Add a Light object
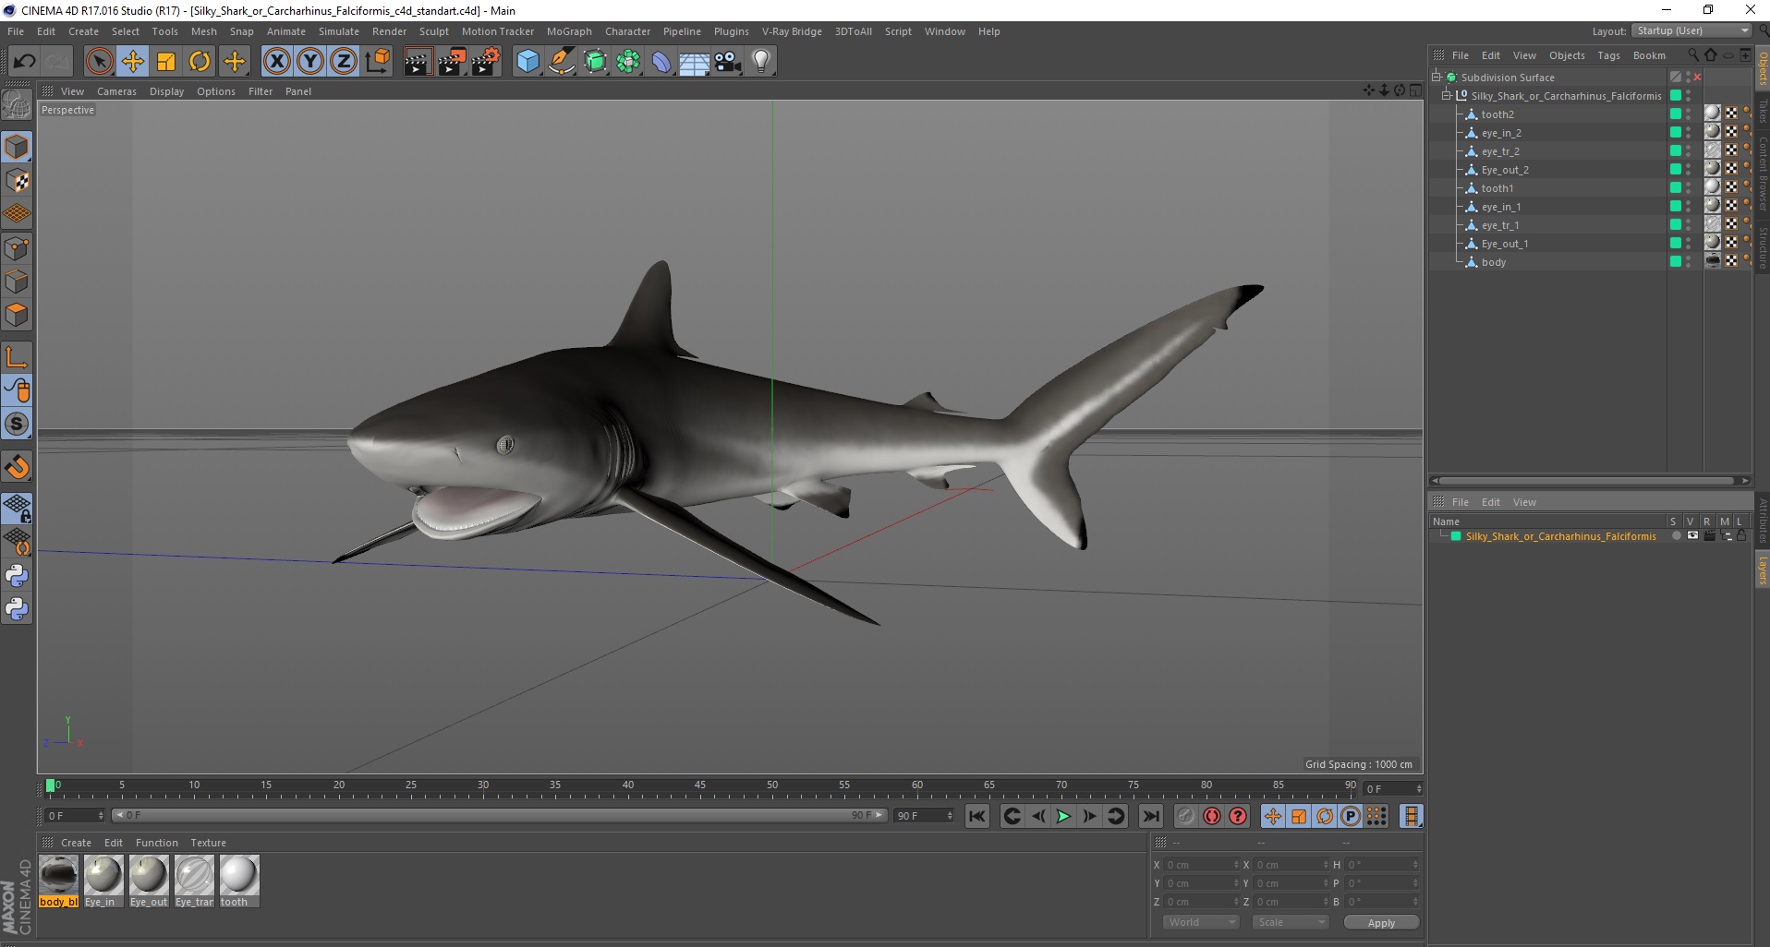This screenshot has width=1770, height=947. tap(761, 62)
